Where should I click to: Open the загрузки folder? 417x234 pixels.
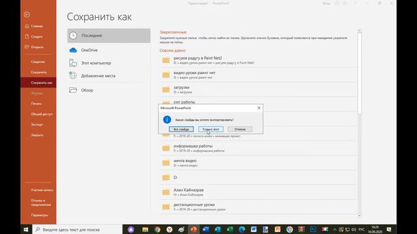pos(258,90)
